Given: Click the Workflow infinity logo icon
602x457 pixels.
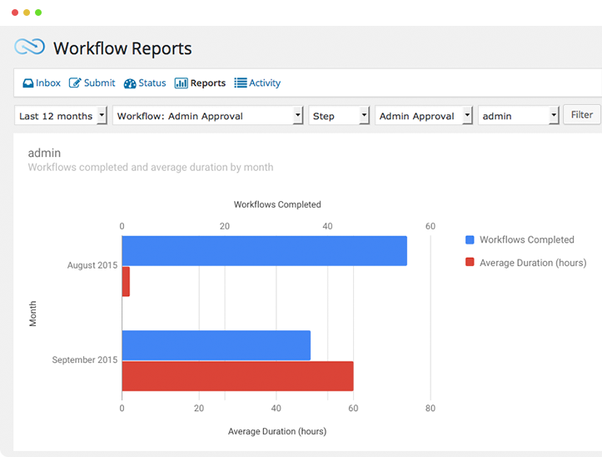Looking at the screenshot, I should point(29,48).
